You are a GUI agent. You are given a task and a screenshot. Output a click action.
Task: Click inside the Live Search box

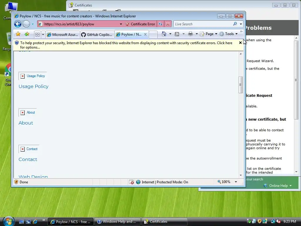pyautogui.click(x=203, y=24)
